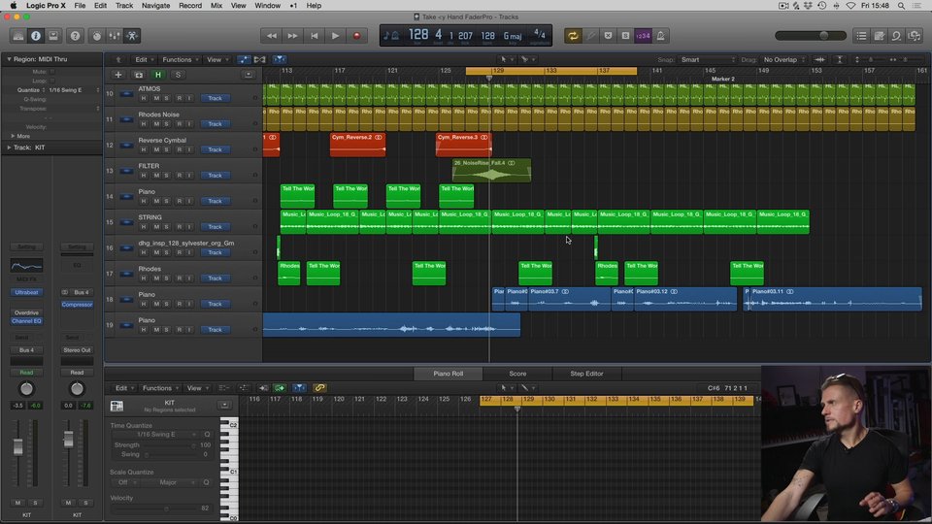This screenshot has height=524, width=932.
Task: Open Compressor plugin slot
Action: pos(78,304)
